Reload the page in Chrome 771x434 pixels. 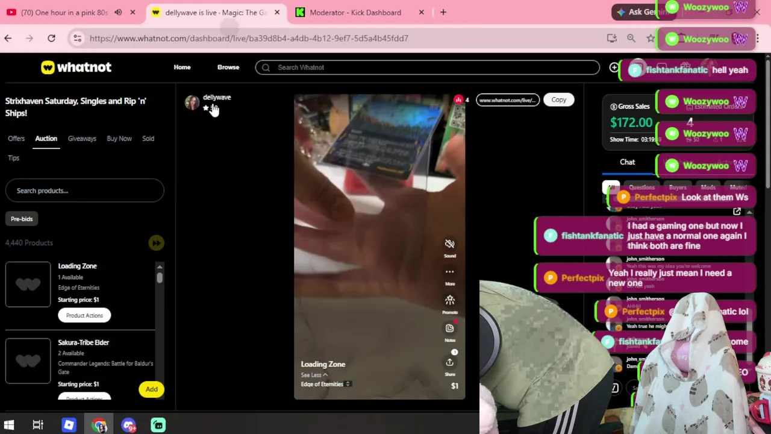[51, 39]
